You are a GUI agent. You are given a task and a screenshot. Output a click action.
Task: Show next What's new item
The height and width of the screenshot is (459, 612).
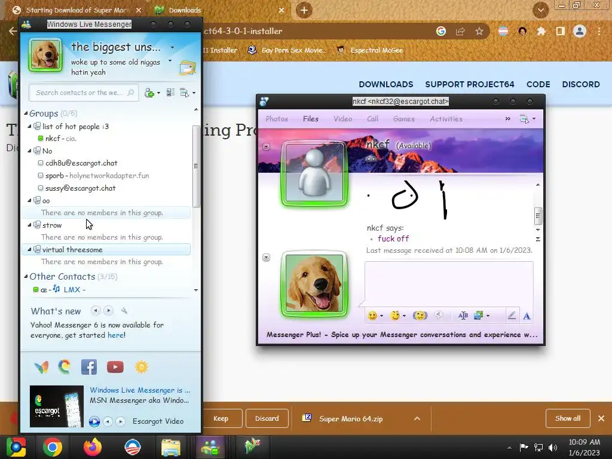[x=109, y=311]
